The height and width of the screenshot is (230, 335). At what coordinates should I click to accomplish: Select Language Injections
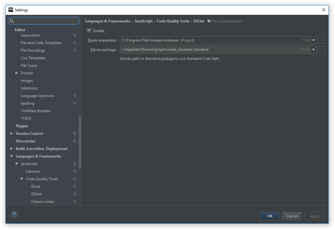pos(37,96)
